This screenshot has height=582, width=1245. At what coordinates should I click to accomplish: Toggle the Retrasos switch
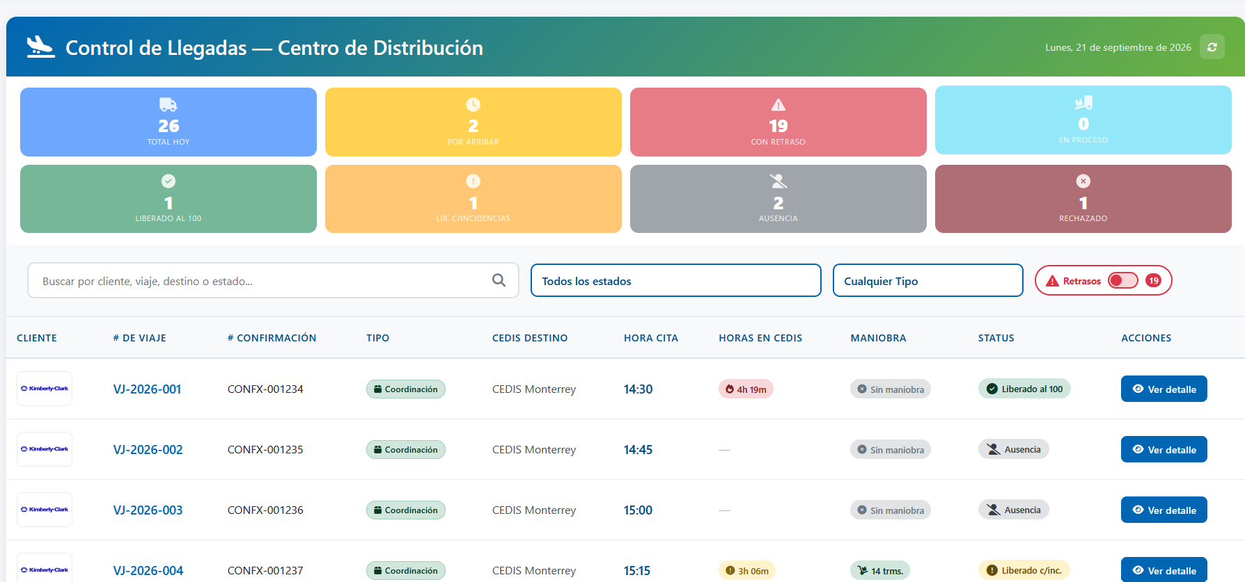(1123, 280)
